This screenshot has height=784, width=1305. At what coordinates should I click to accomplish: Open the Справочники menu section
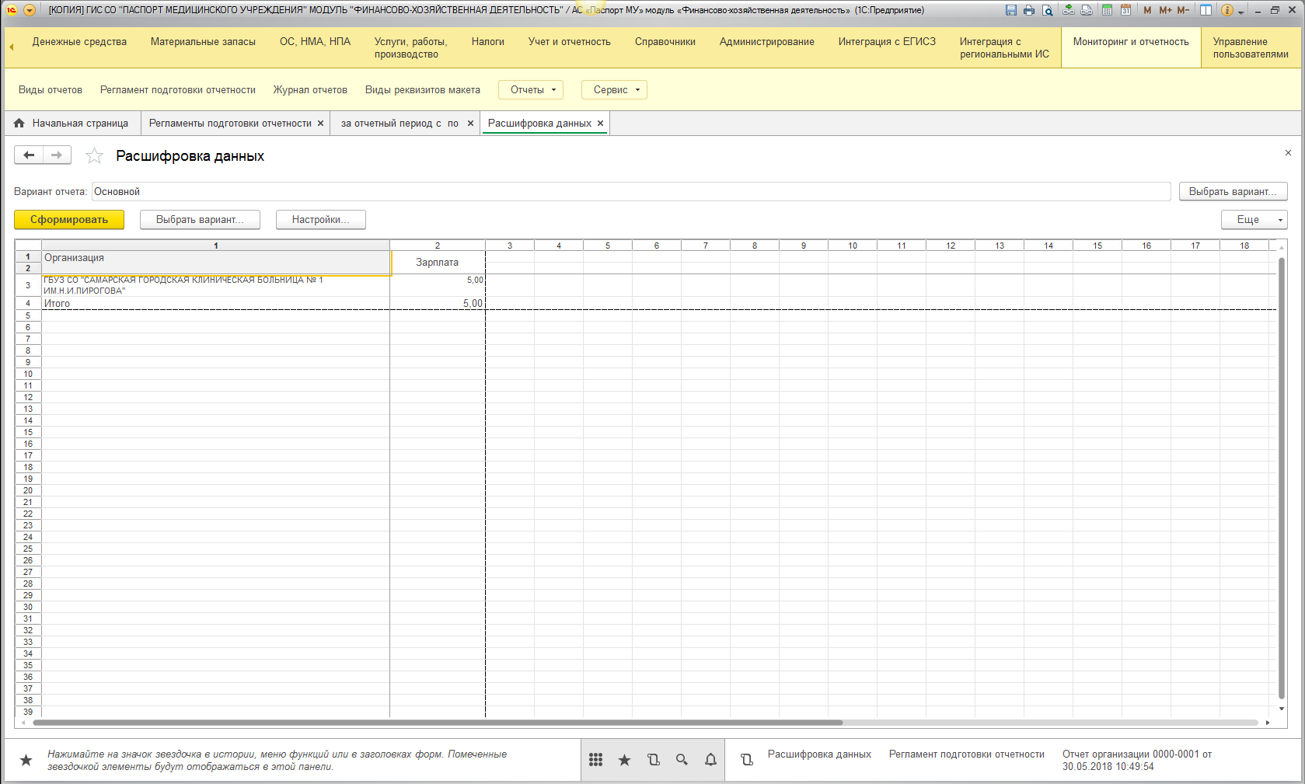pos(665,42)
